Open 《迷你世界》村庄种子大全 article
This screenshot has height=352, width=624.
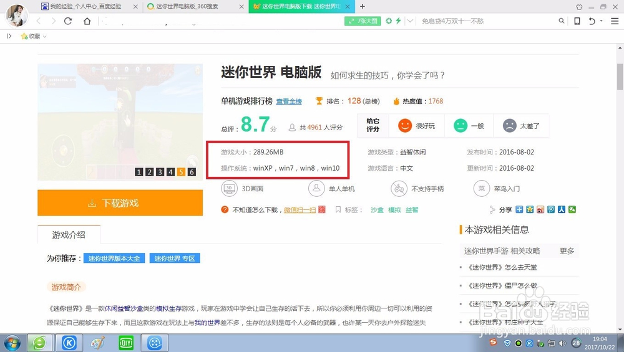[506, 322]
